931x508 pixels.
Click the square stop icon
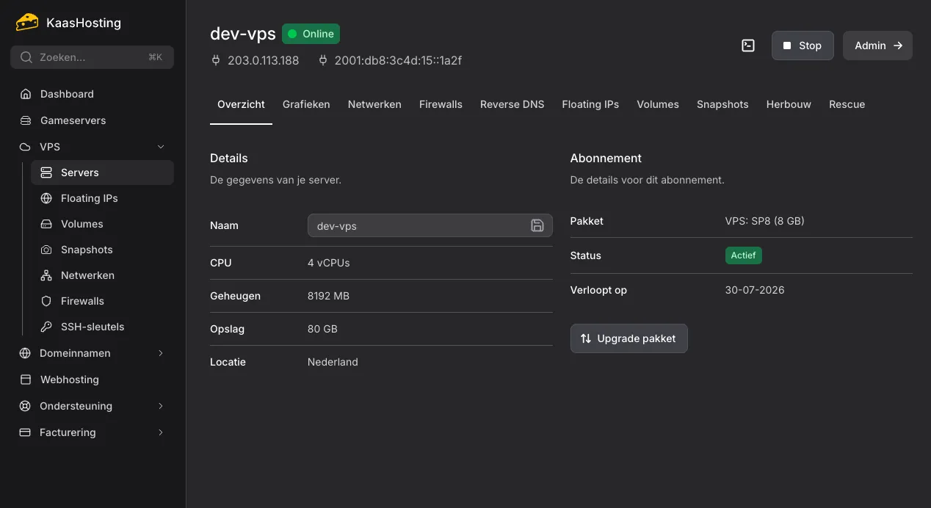pyautogui.click(x=787, y=46)
